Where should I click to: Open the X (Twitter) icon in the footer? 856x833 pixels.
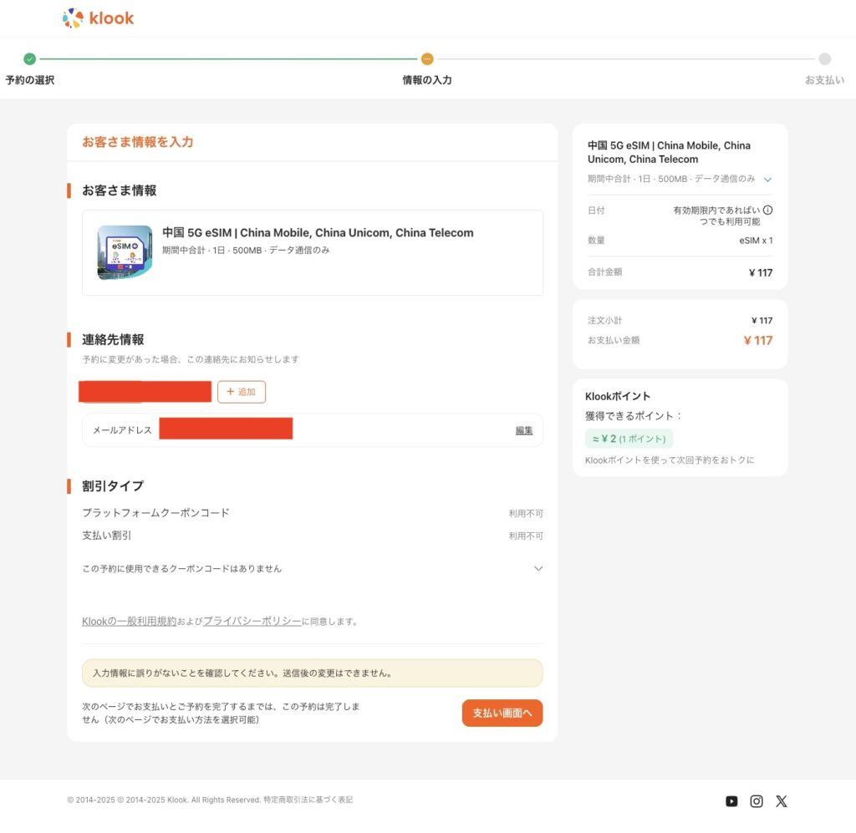pyautogui.click(x=782, y=801)
